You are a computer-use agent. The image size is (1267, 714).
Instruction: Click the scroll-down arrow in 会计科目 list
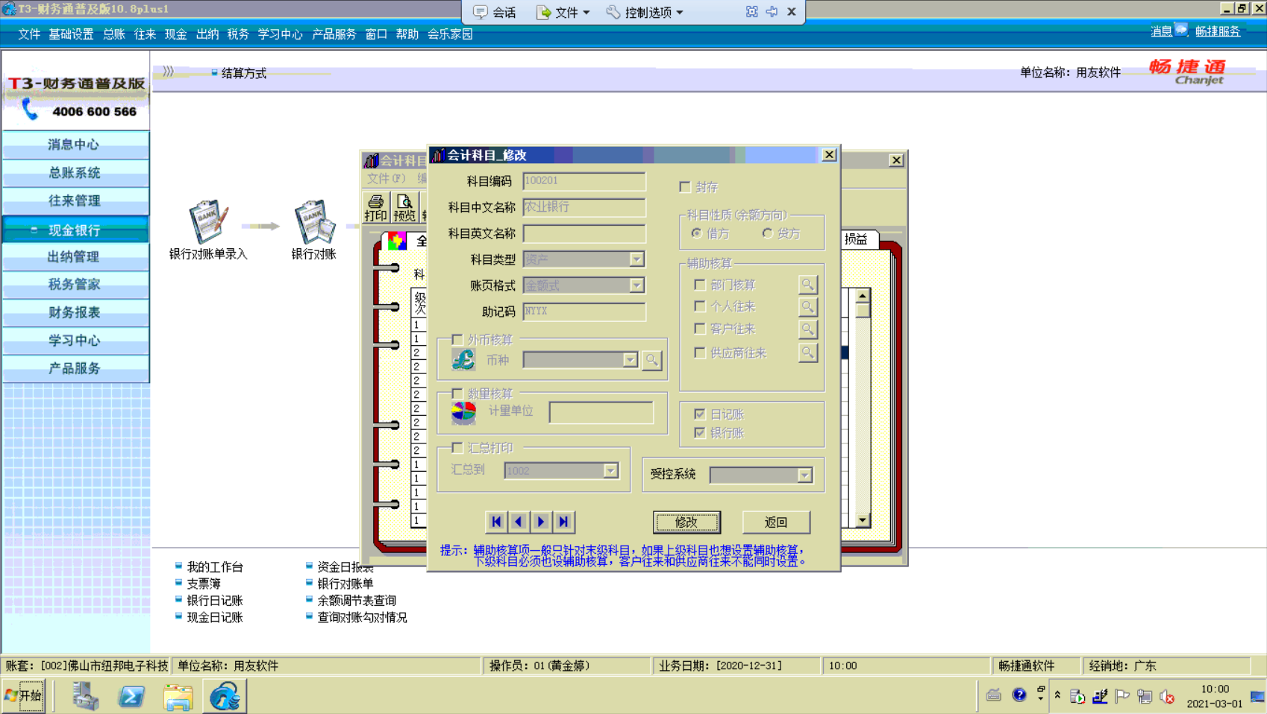(863, 520)
